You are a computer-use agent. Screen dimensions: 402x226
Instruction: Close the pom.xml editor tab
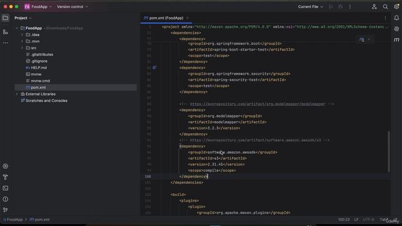point(188,18)
